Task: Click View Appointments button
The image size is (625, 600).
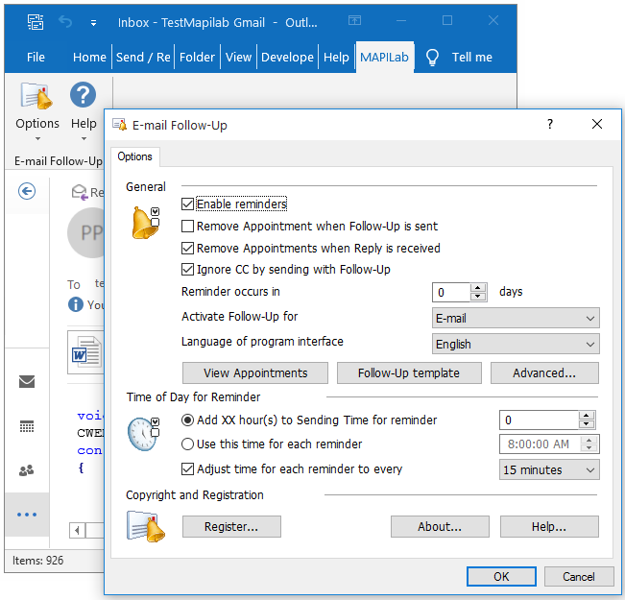Action: pyautogui.click(x=255, y=372)
